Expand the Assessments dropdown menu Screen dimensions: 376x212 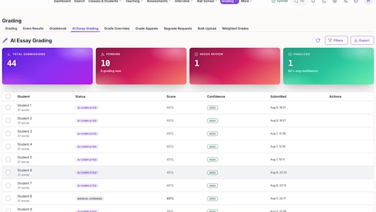coord(159,1)
